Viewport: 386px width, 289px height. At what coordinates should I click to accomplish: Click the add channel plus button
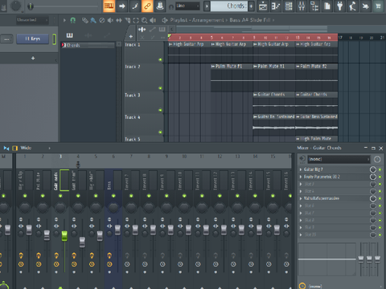[33, 58]
